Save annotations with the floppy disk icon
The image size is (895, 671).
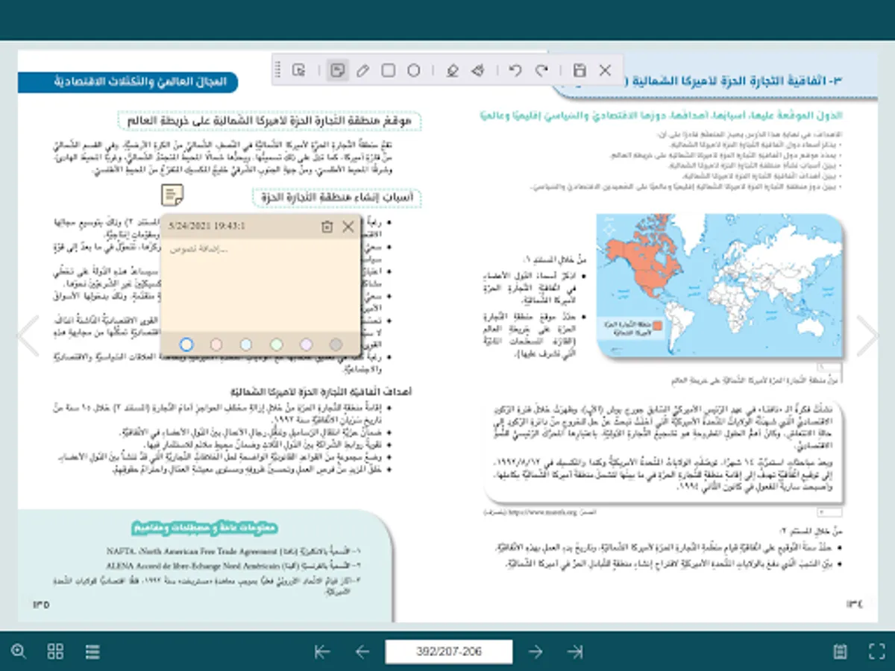tap(580, 71)
